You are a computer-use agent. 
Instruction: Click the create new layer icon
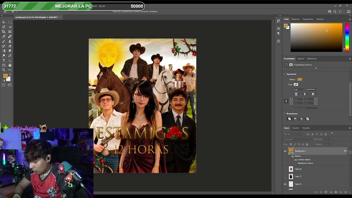[341, 192]
